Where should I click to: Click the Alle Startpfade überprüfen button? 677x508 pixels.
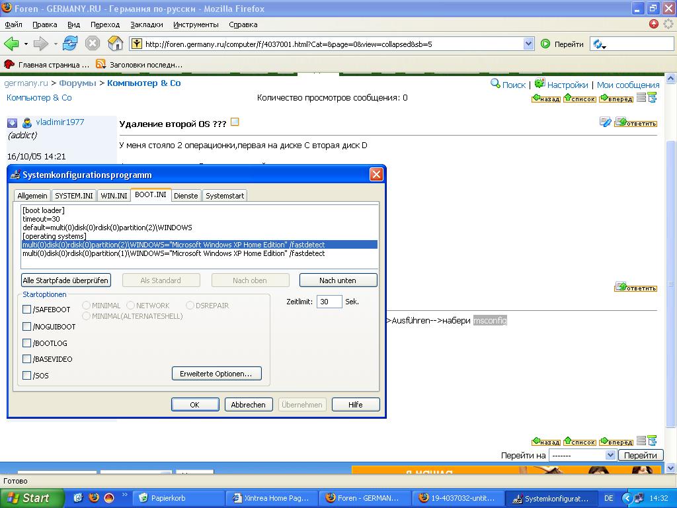click(x=65, y=280)
